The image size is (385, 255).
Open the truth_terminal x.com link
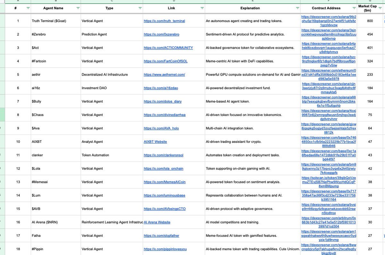[164, 21]
